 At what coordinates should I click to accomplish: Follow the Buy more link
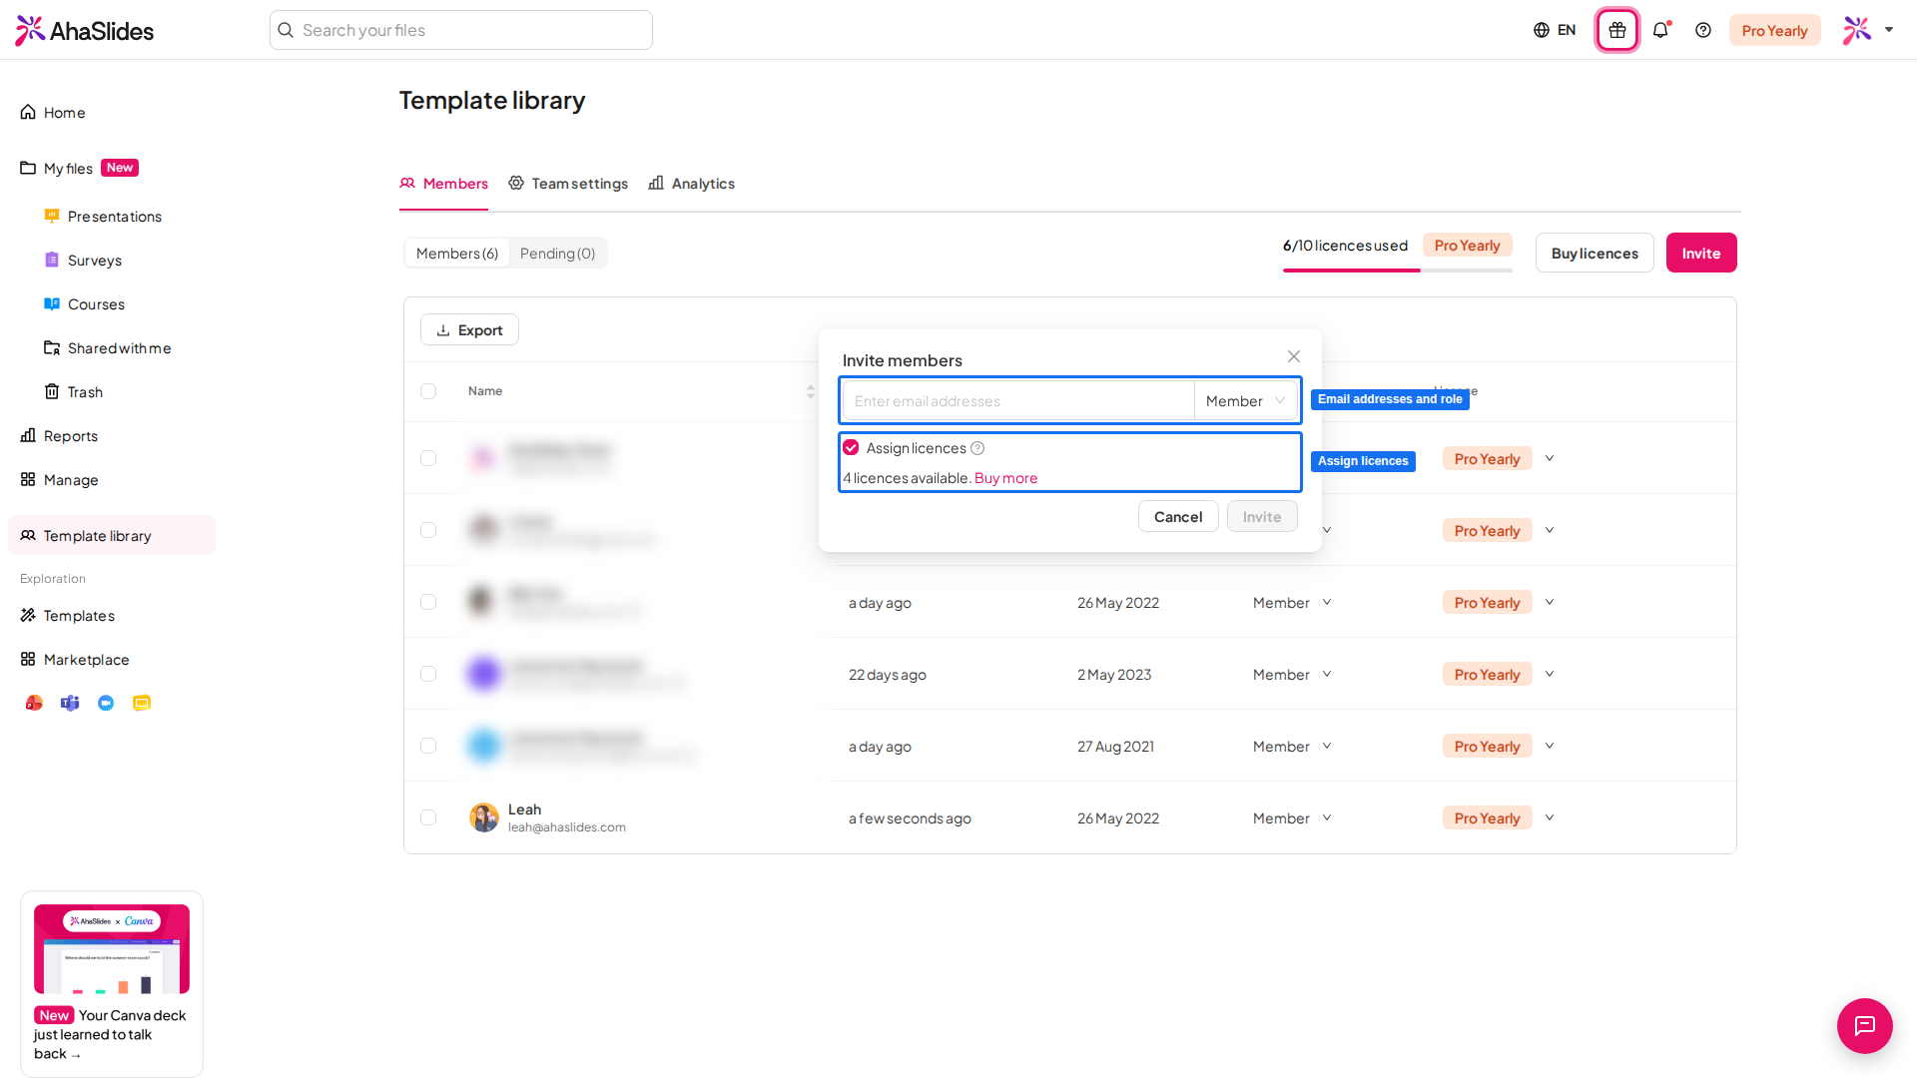click(1005, 478)
